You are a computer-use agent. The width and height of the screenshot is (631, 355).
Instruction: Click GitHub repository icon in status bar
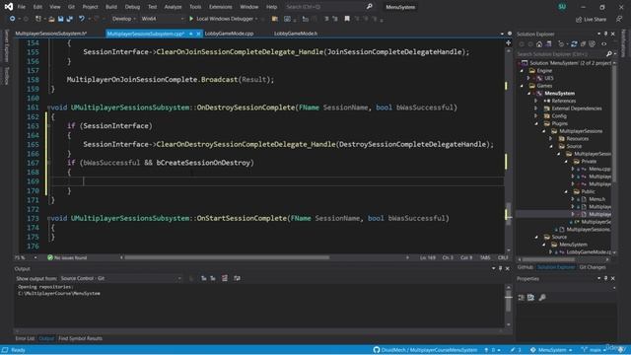click(377, 350)
